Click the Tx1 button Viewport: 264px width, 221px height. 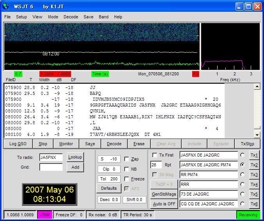coord(254,155)
